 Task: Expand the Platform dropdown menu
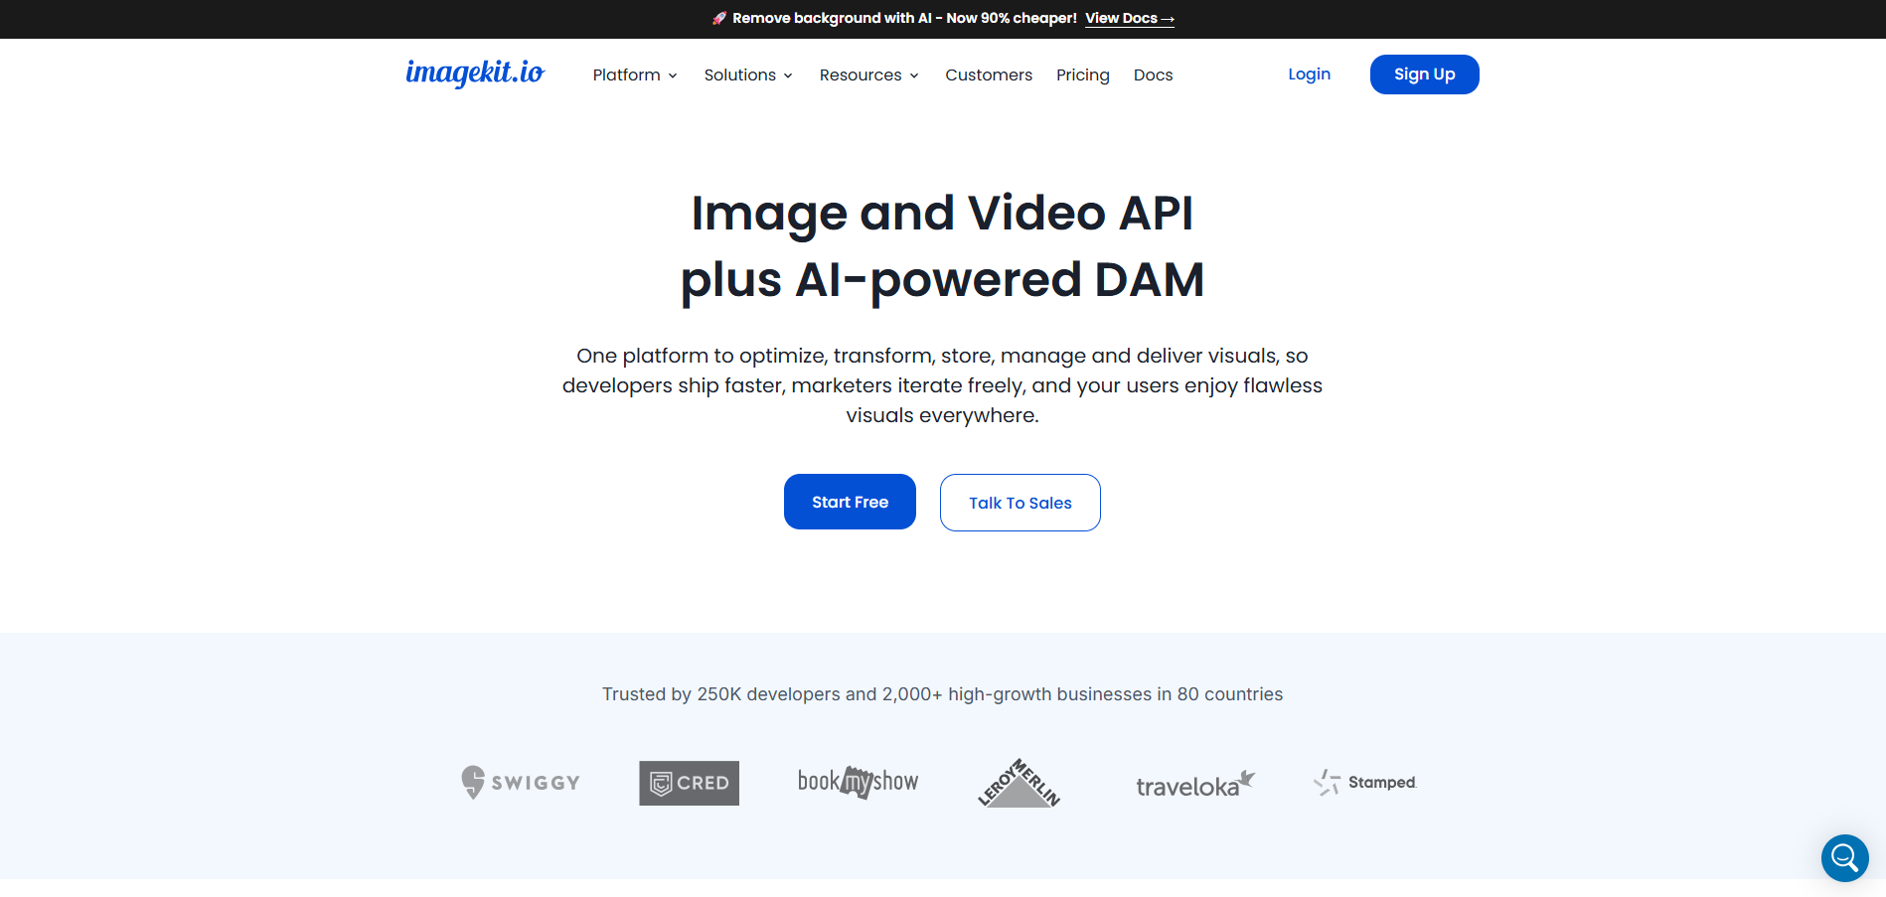[x=634, y=75]
